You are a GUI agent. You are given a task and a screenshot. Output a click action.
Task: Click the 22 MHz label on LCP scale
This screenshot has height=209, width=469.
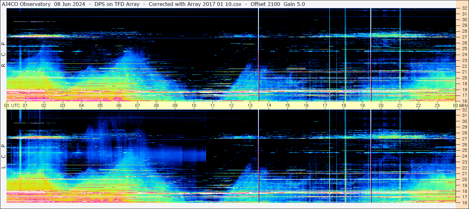(464, 168)
